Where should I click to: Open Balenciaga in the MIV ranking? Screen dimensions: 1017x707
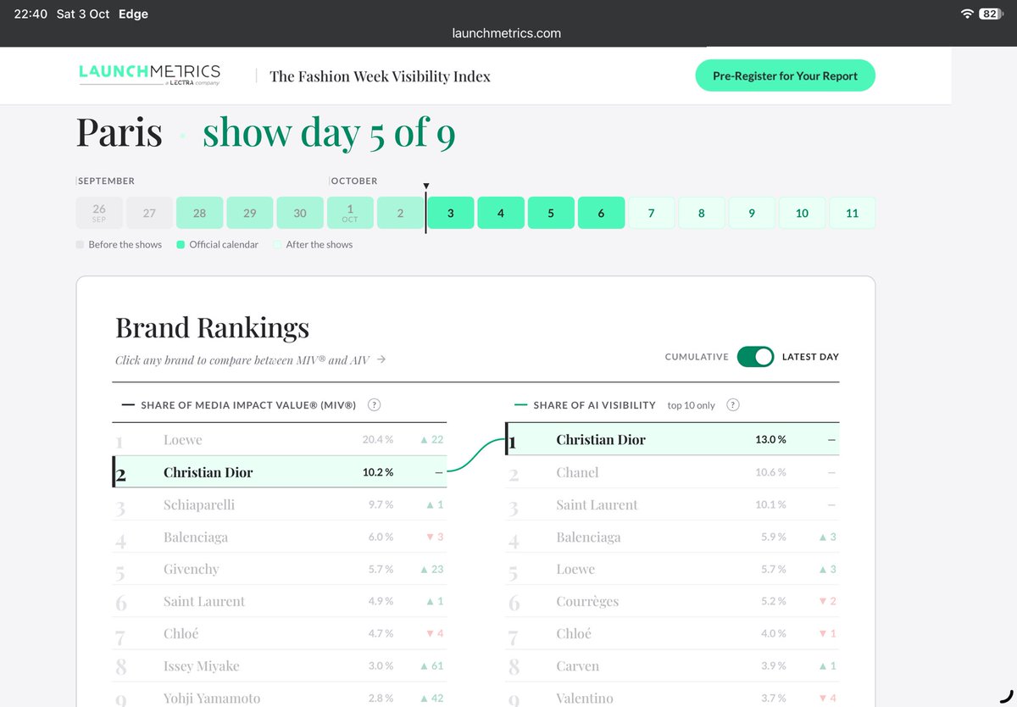(x=280, y=537)
